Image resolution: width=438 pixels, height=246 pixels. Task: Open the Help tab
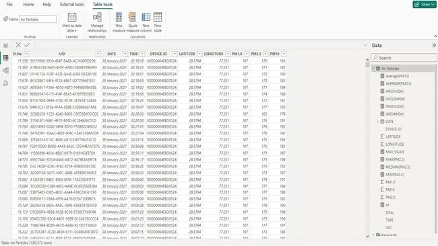(x=47, y=5)
